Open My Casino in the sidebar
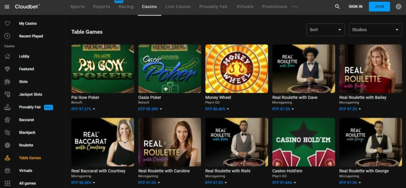The image size is (406, 188). tap(28, 23)
